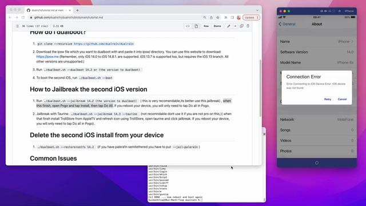Click the 'Delete the second iOS install' heading
This screenshot has height=206, width=366.
point(97,135)
